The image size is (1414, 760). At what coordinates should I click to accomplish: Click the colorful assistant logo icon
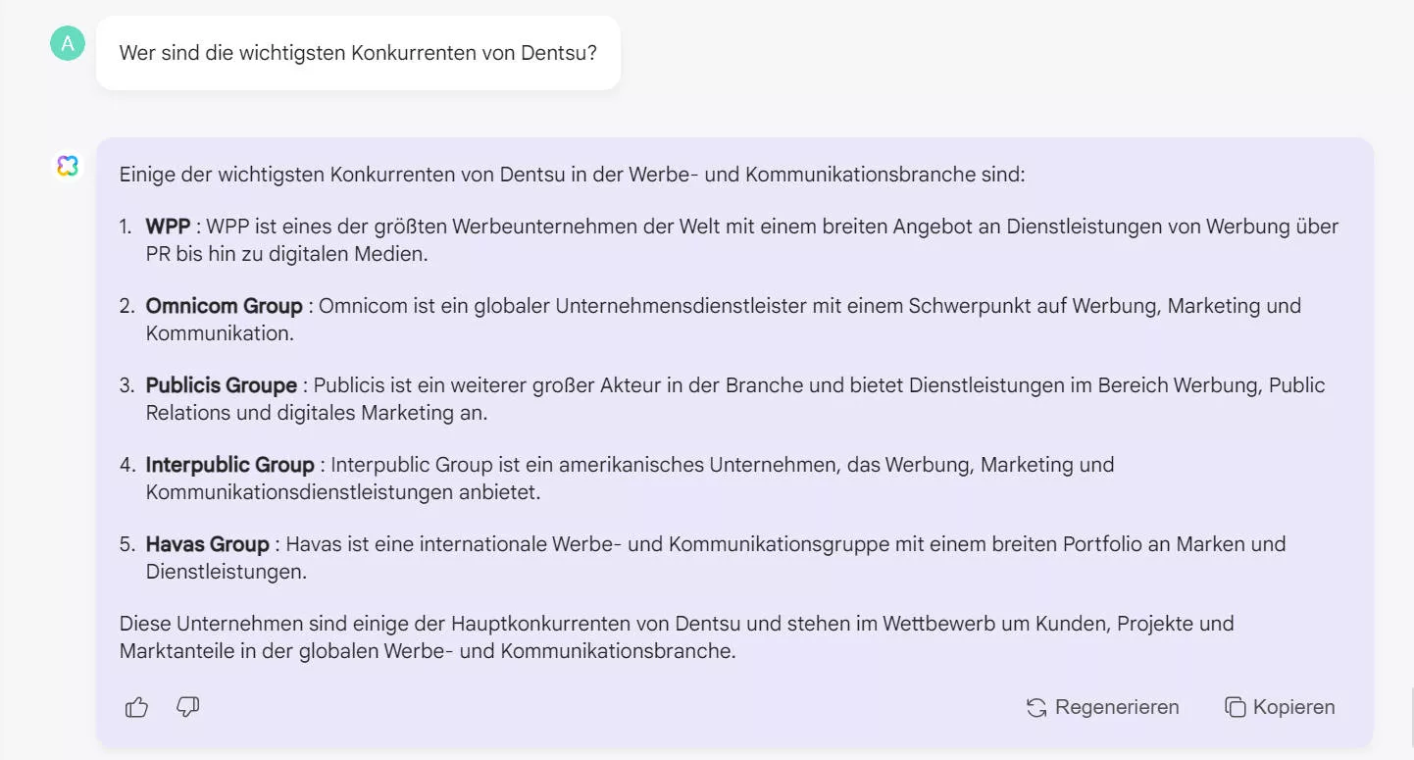(67, 165)
